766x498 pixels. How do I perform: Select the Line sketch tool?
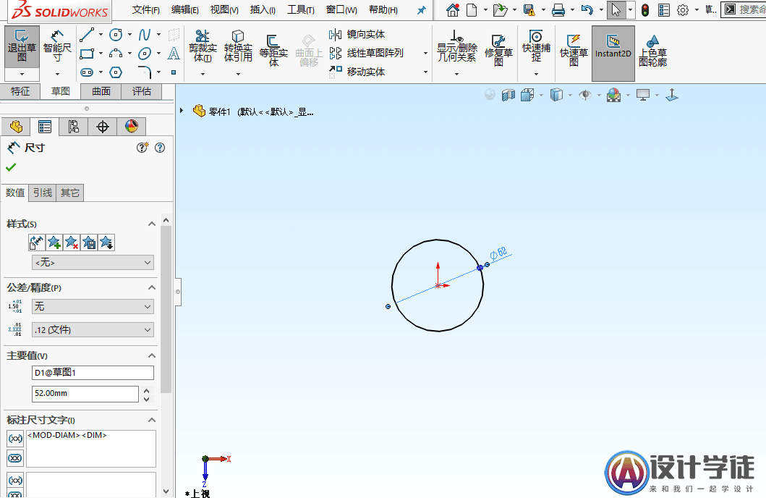pyautogui.click(x=87, y=35)
